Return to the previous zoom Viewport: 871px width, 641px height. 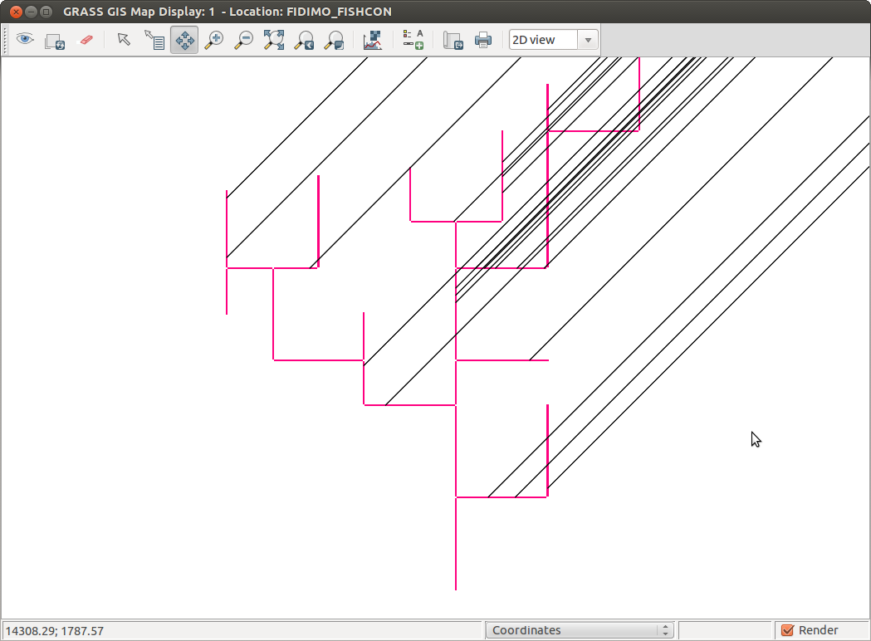pyautogui.click(x=304, y=41)
